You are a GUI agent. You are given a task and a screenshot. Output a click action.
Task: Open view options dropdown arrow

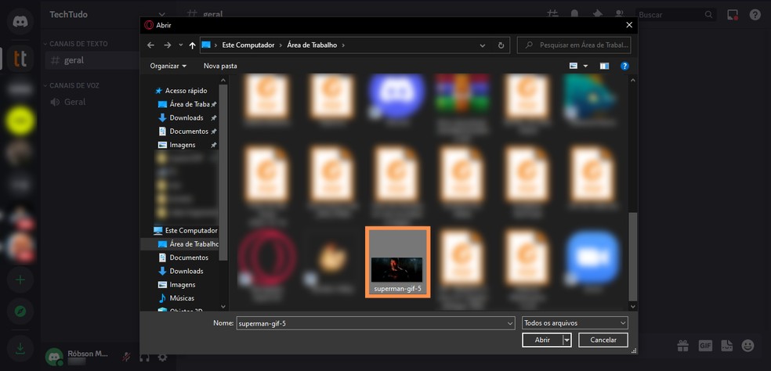(585, 66)
